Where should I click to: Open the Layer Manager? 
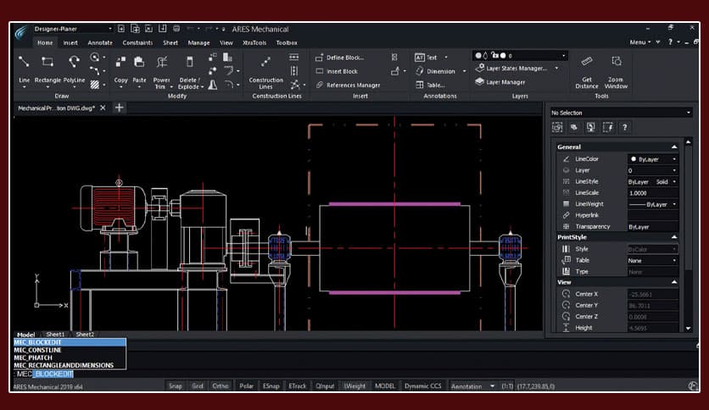click(x=500, y=82)
